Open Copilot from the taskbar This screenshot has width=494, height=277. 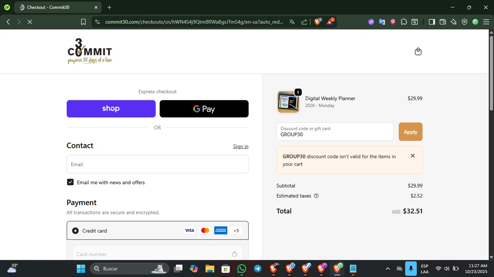[194, 269]
